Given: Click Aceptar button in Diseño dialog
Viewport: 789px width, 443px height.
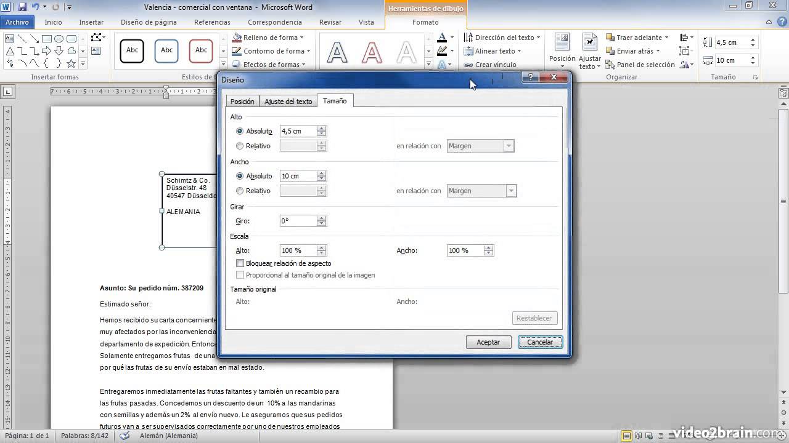Looking at the screenshot, I should point(488,342).
